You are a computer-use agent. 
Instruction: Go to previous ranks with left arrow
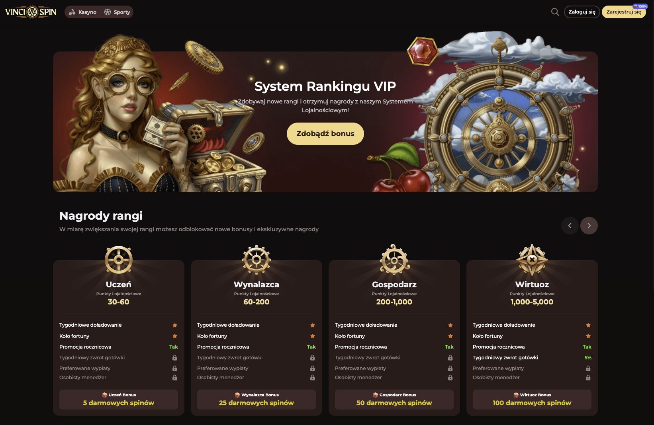tap(570, 226)
